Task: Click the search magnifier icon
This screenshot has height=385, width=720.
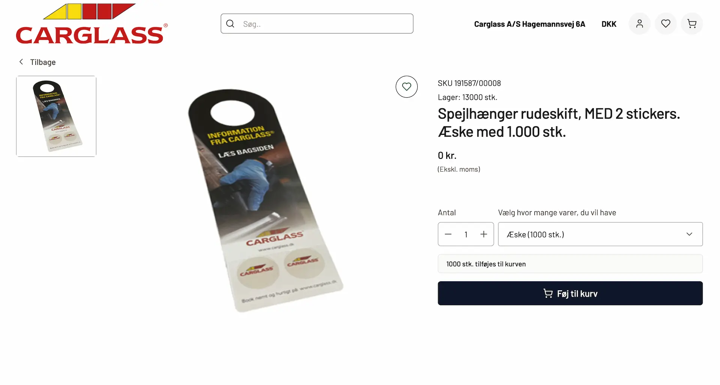Action: [230, 24]
